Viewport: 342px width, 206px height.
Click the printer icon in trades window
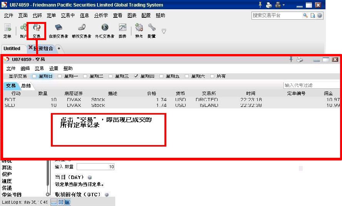coord(300,59)
